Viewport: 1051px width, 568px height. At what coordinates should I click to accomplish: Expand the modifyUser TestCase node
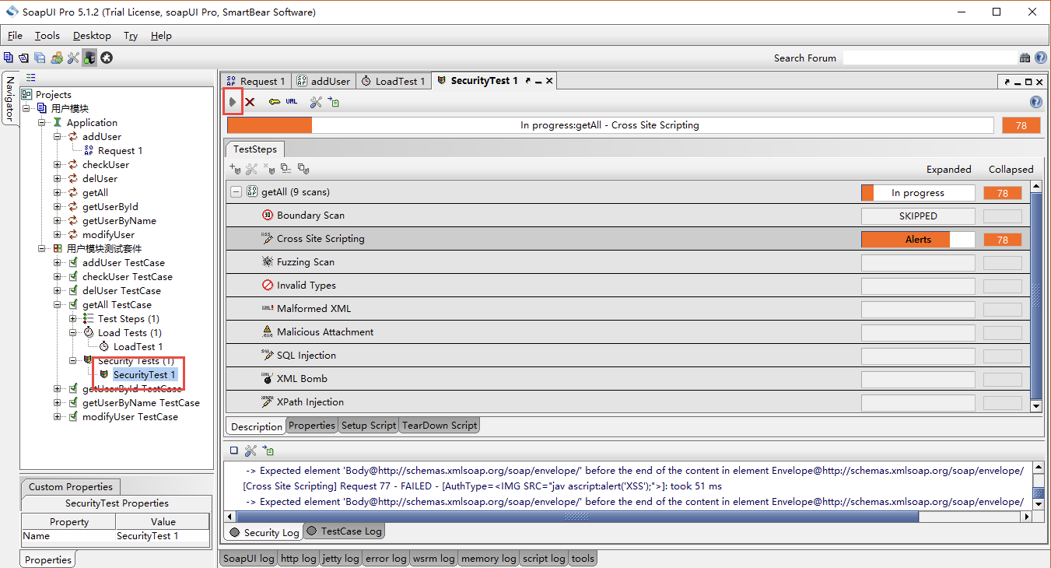(x=58, y=417)
